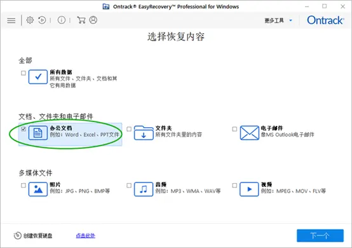This screenshot has height=248, width=352.
Task: Open the user account icon
Action: click(93, 20)
